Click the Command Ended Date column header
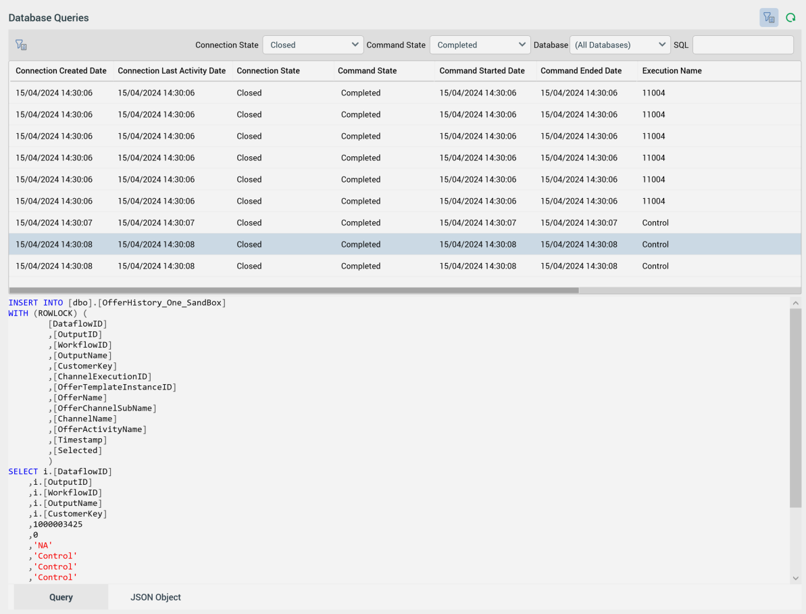Image resolution: width=806 pixels, height=614 pixels. pyautogui.click(x=581, y=71)
